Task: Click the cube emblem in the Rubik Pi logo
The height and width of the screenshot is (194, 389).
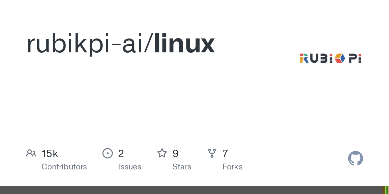Action: coord(340,58)
